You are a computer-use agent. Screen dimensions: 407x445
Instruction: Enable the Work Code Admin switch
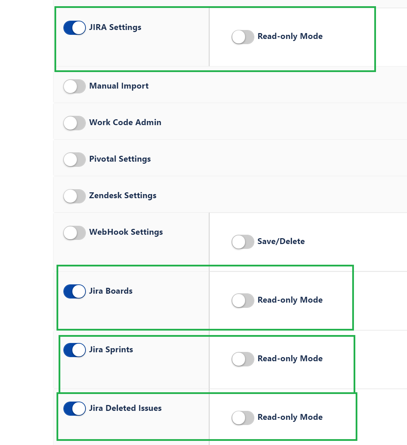click(74, 123)
